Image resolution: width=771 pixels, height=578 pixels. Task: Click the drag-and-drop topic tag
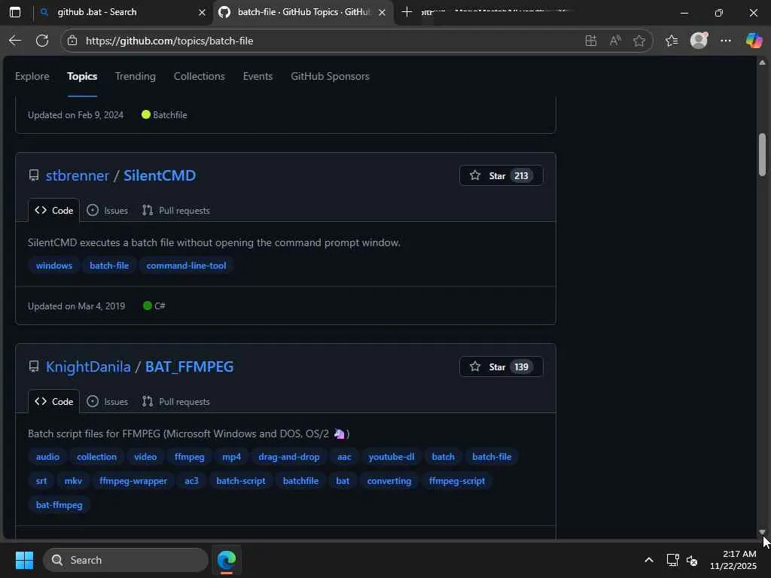click(289, 457)
